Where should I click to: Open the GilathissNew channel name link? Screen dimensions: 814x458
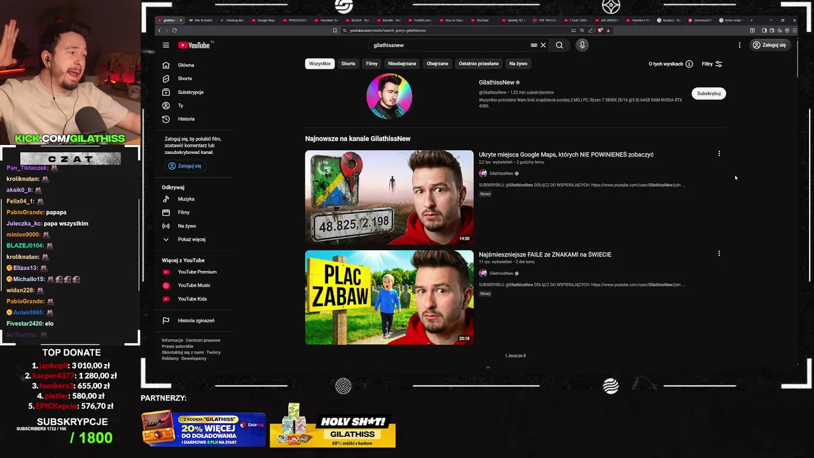click(497, 83)
